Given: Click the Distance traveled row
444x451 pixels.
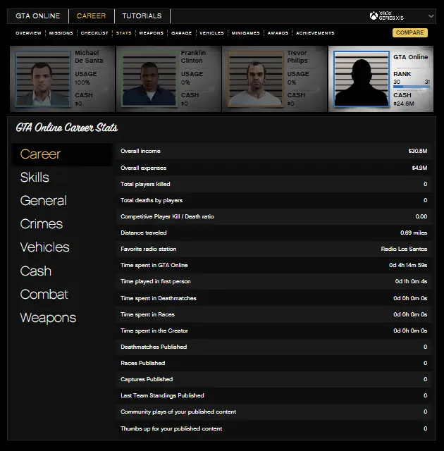Looking at the screenshot, I should click(x=274, y=233).
